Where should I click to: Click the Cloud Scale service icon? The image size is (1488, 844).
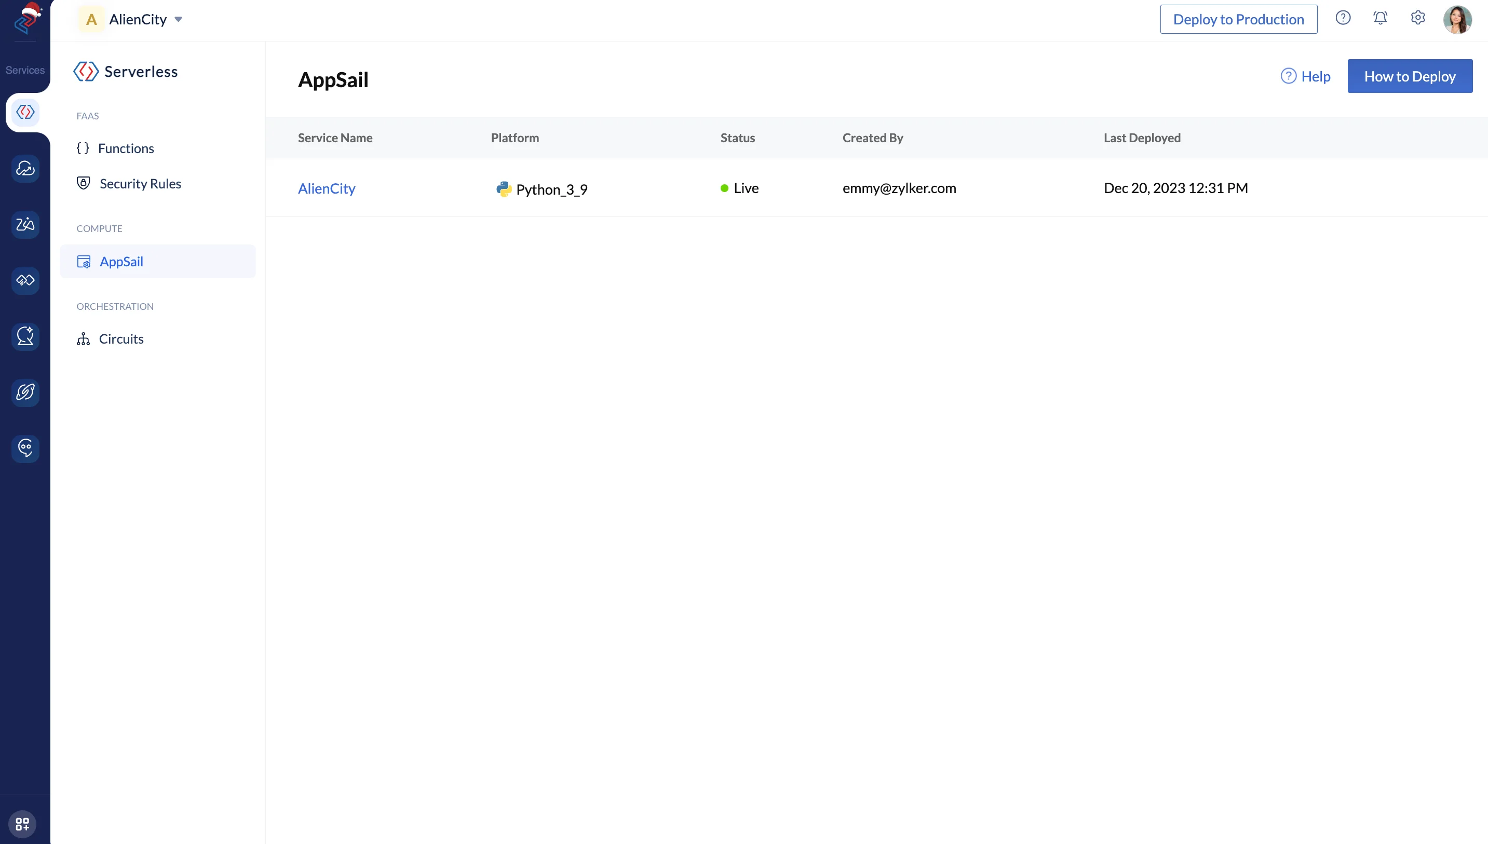click(x=25, y=168)
